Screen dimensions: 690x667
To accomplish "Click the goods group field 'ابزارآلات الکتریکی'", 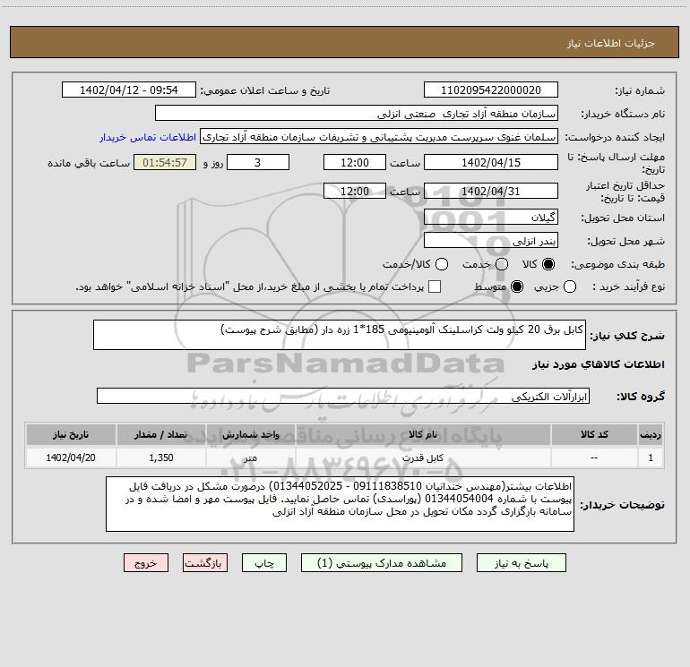I will coord(343,396).
